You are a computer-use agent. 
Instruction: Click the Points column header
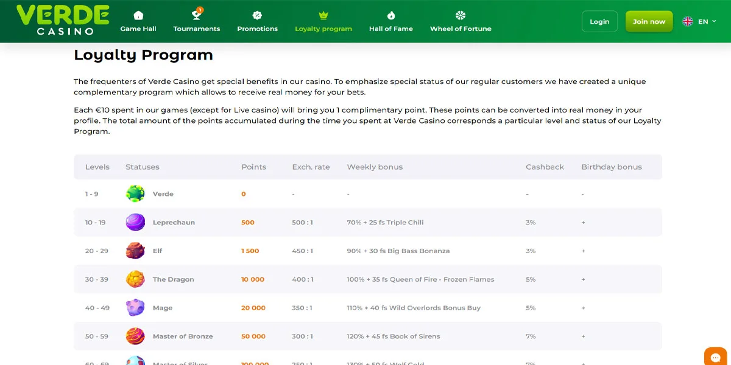tap(254, 167)
